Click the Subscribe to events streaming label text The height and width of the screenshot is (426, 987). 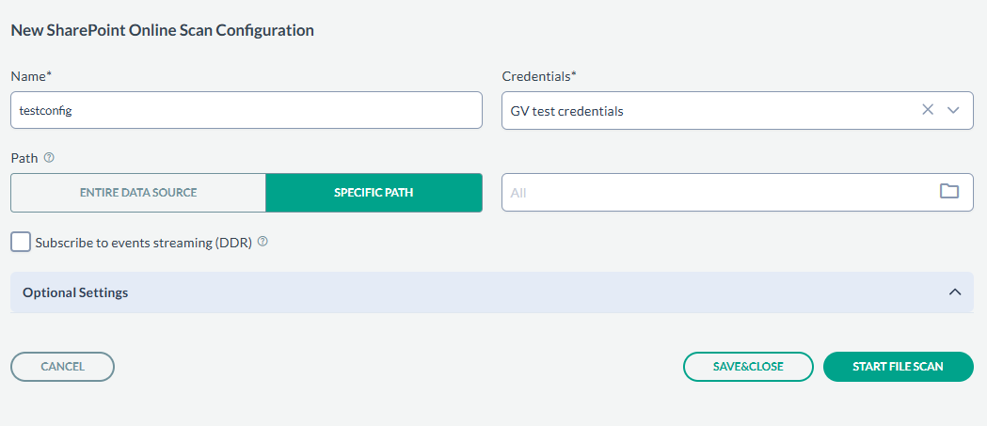[x=144, y=243]
